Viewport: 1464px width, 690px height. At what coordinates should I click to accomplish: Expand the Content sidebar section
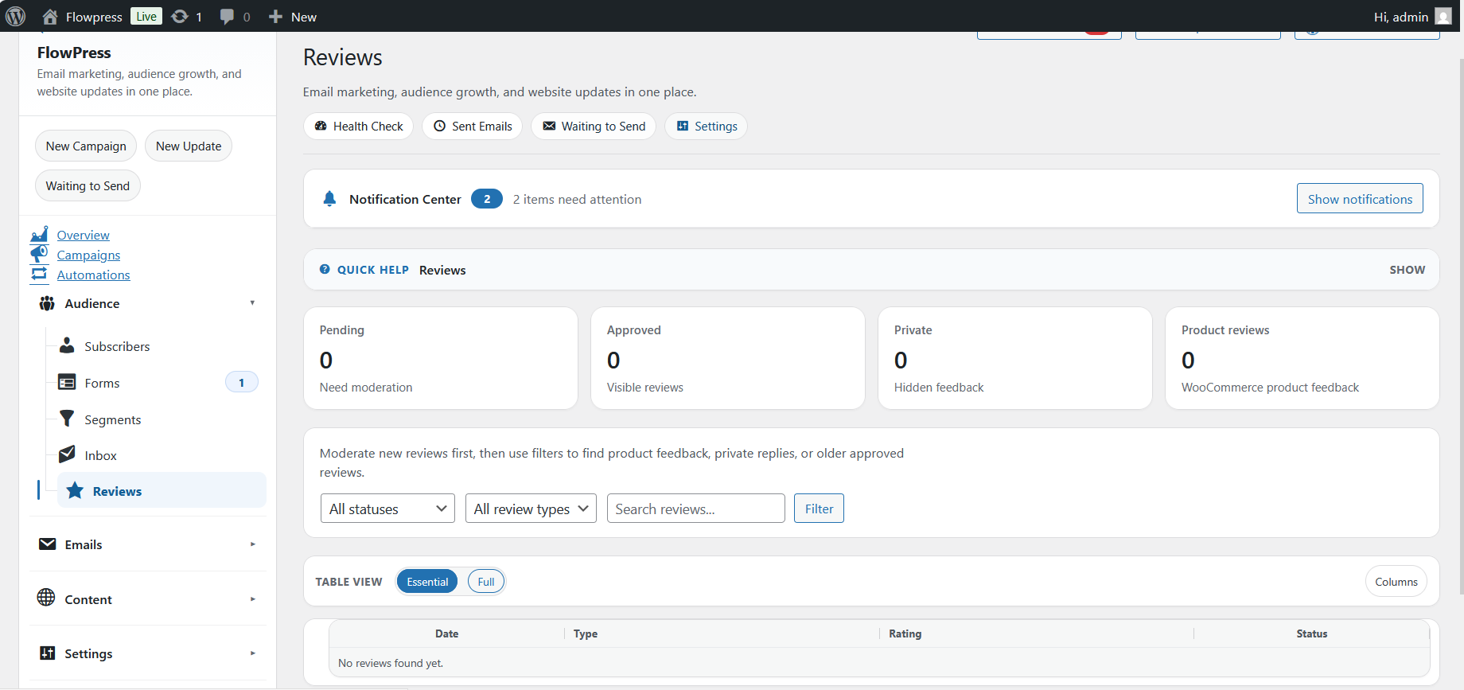coord(148,599)
